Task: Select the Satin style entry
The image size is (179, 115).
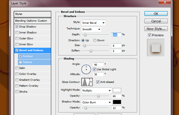Action: [22, 68]
